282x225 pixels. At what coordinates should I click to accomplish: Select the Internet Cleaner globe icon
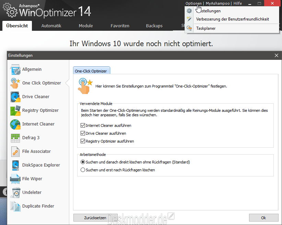(15, 124)
